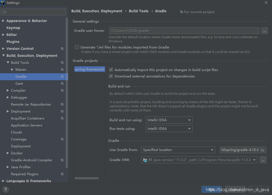Click the project-level icon beside Maven
This screenshot has height=195, width=272.
tap(62, 69)
